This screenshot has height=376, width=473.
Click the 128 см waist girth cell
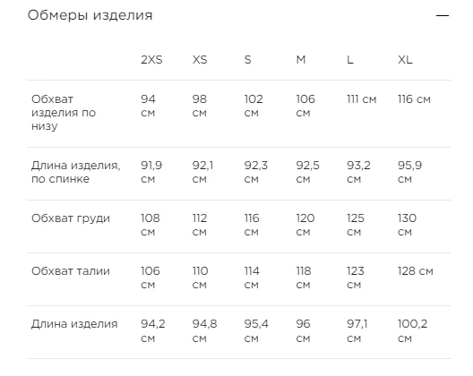(416, 271)
